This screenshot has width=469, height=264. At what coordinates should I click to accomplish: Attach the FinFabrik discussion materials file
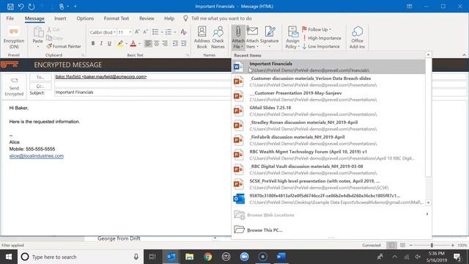(x=328, y=140)
